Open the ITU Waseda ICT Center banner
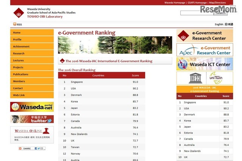This screenshot has height=161, width=242. 205,64
